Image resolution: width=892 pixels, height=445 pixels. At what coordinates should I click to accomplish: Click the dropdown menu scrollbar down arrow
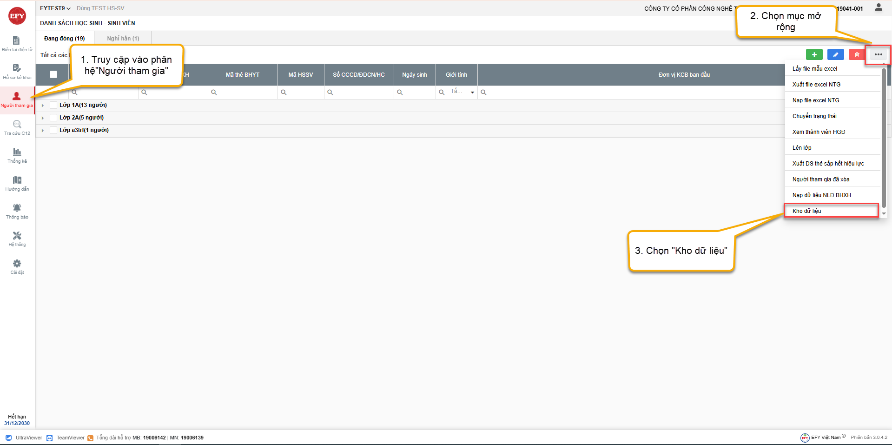[x=884, y=214]
